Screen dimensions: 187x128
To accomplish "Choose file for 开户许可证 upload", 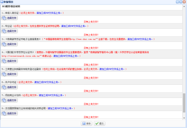I will (9, 87).
